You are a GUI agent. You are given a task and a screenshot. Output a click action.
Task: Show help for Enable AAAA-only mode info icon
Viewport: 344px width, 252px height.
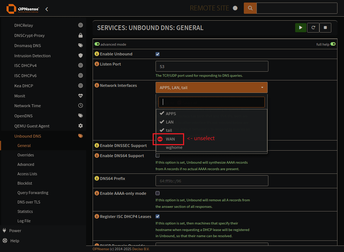tap(97, 193)
